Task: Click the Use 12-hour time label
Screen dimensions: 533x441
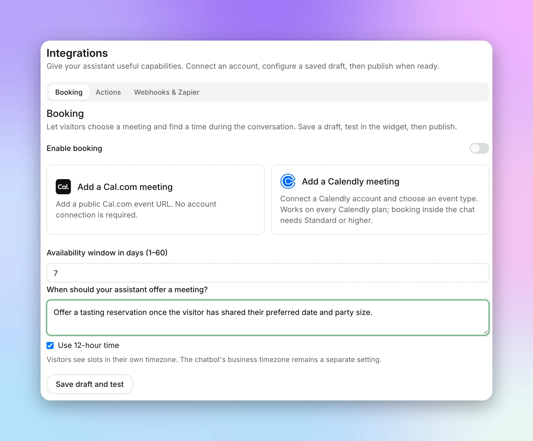Action: click(88, 345)
